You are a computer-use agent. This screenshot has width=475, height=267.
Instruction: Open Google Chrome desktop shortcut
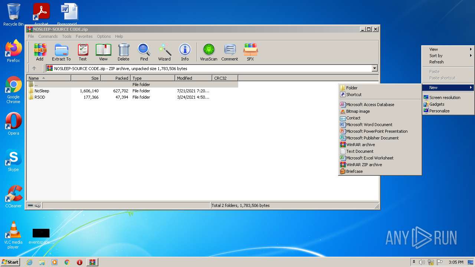pos(13,90)
